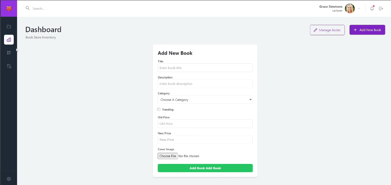Screen dimensions: 391x185
Task: Click the Choose File button
Action: click(x=168, y=156)
